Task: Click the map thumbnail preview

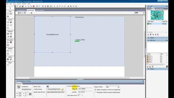Action: tap(157, 15)
